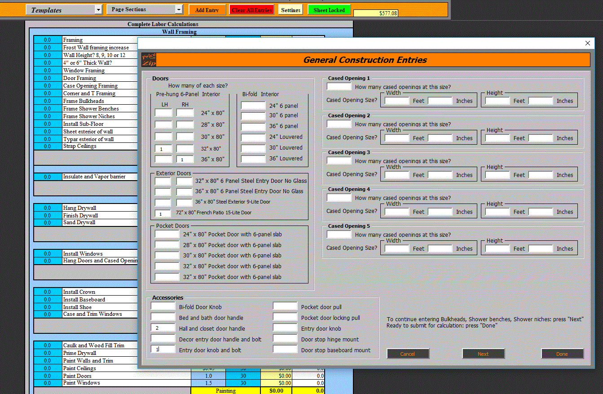The height and width of the screenshot is (394, 603).
Task: Click the 24" Louvered bi-fold field
Action: (253, 137)
